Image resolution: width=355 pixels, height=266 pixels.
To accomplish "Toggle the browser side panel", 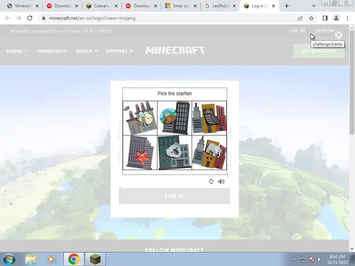I will [x=325, y=18].
